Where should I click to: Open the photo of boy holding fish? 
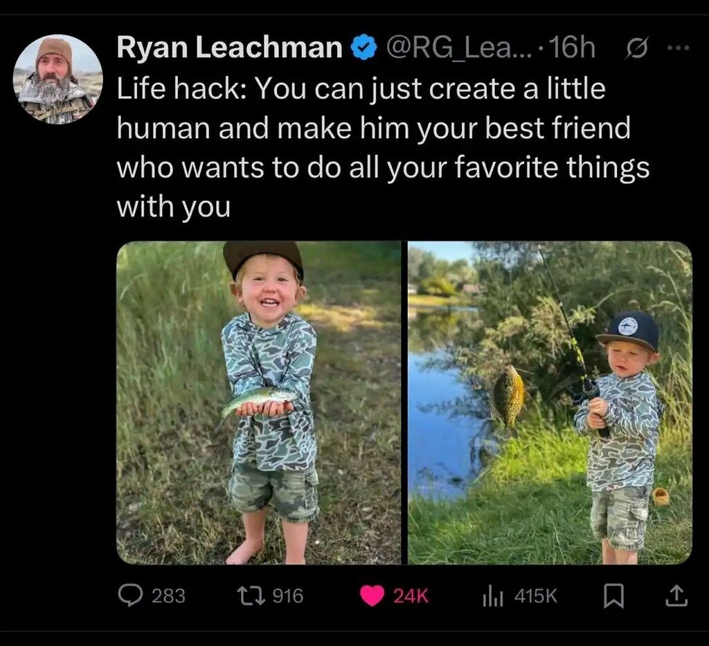click(258, 403)
